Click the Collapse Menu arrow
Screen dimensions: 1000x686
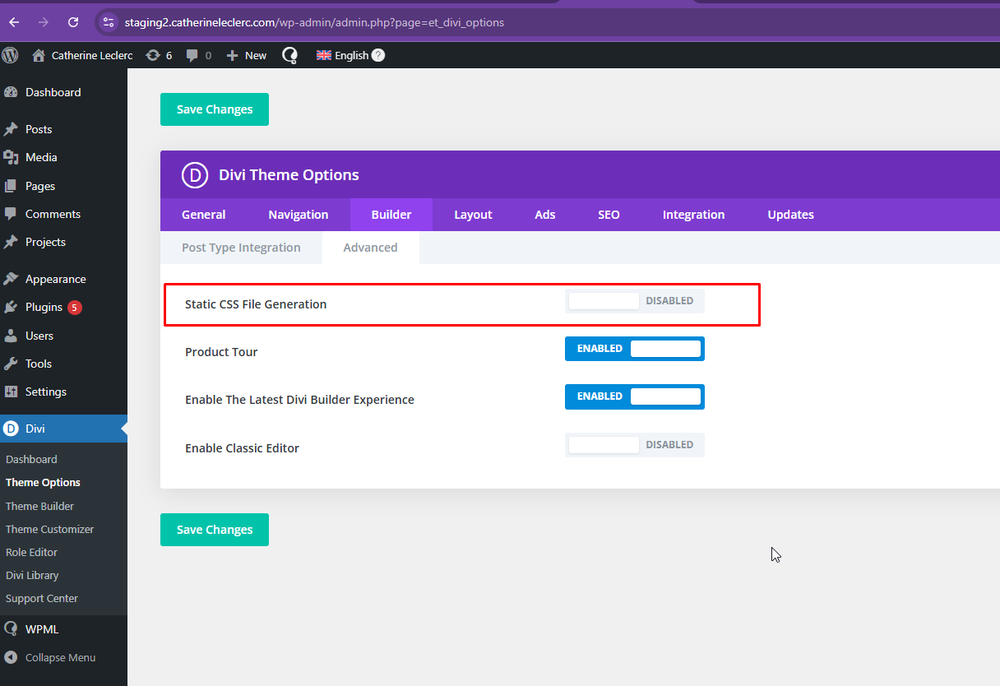click(11, 657)
